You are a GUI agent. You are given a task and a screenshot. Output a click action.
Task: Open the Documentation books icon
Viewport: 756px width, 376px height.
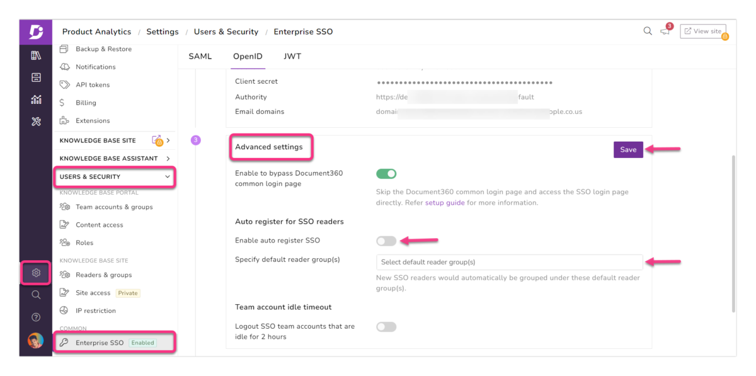click(36, 55)
